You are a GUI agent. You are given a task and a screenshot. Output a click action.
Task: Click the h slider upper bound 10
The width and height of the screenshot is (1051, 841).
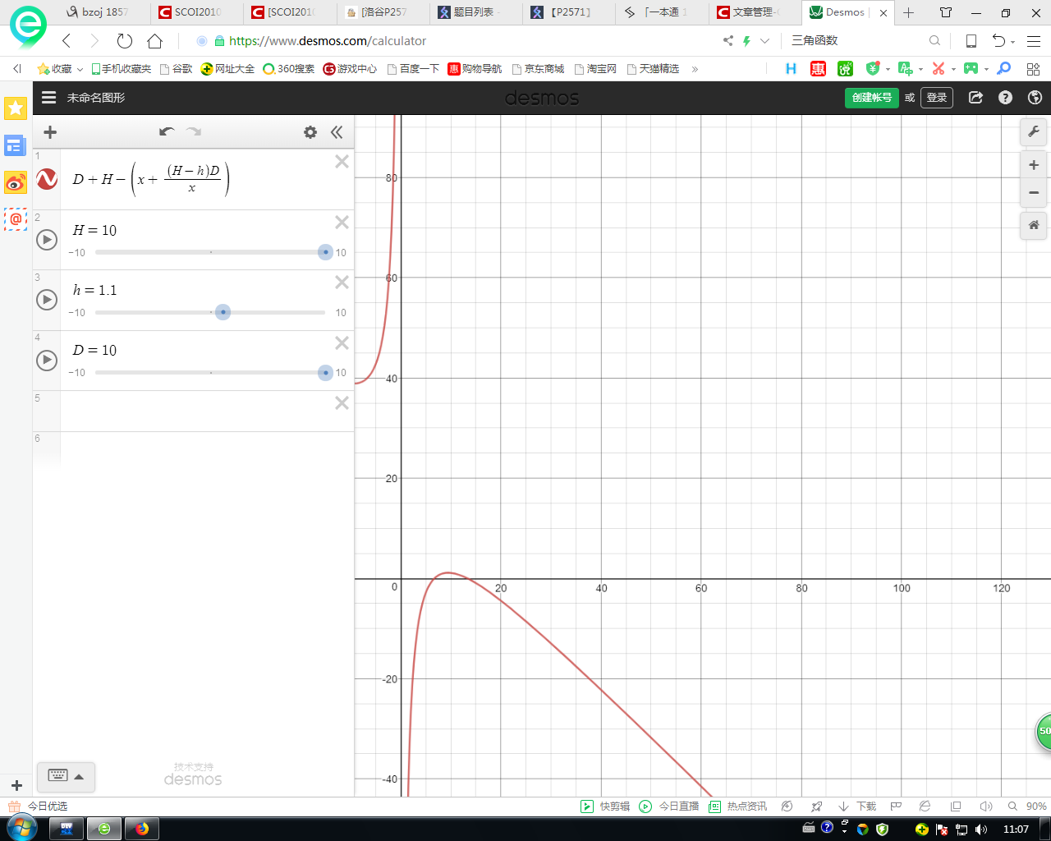click(341, 313)
